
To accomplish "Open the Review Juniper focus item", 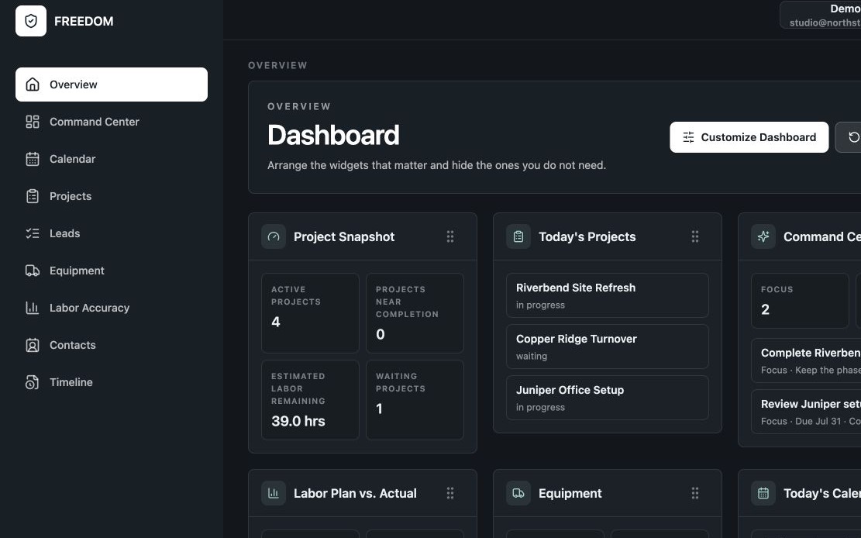I will 806,412.
